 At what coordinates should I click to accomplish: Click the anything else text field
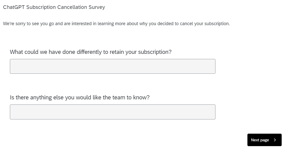coord(112,112)
